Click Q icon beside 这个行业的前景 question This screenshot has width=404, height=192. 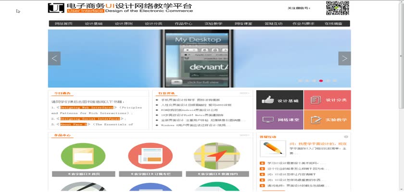pyautogui.click(x=262, y=169)
